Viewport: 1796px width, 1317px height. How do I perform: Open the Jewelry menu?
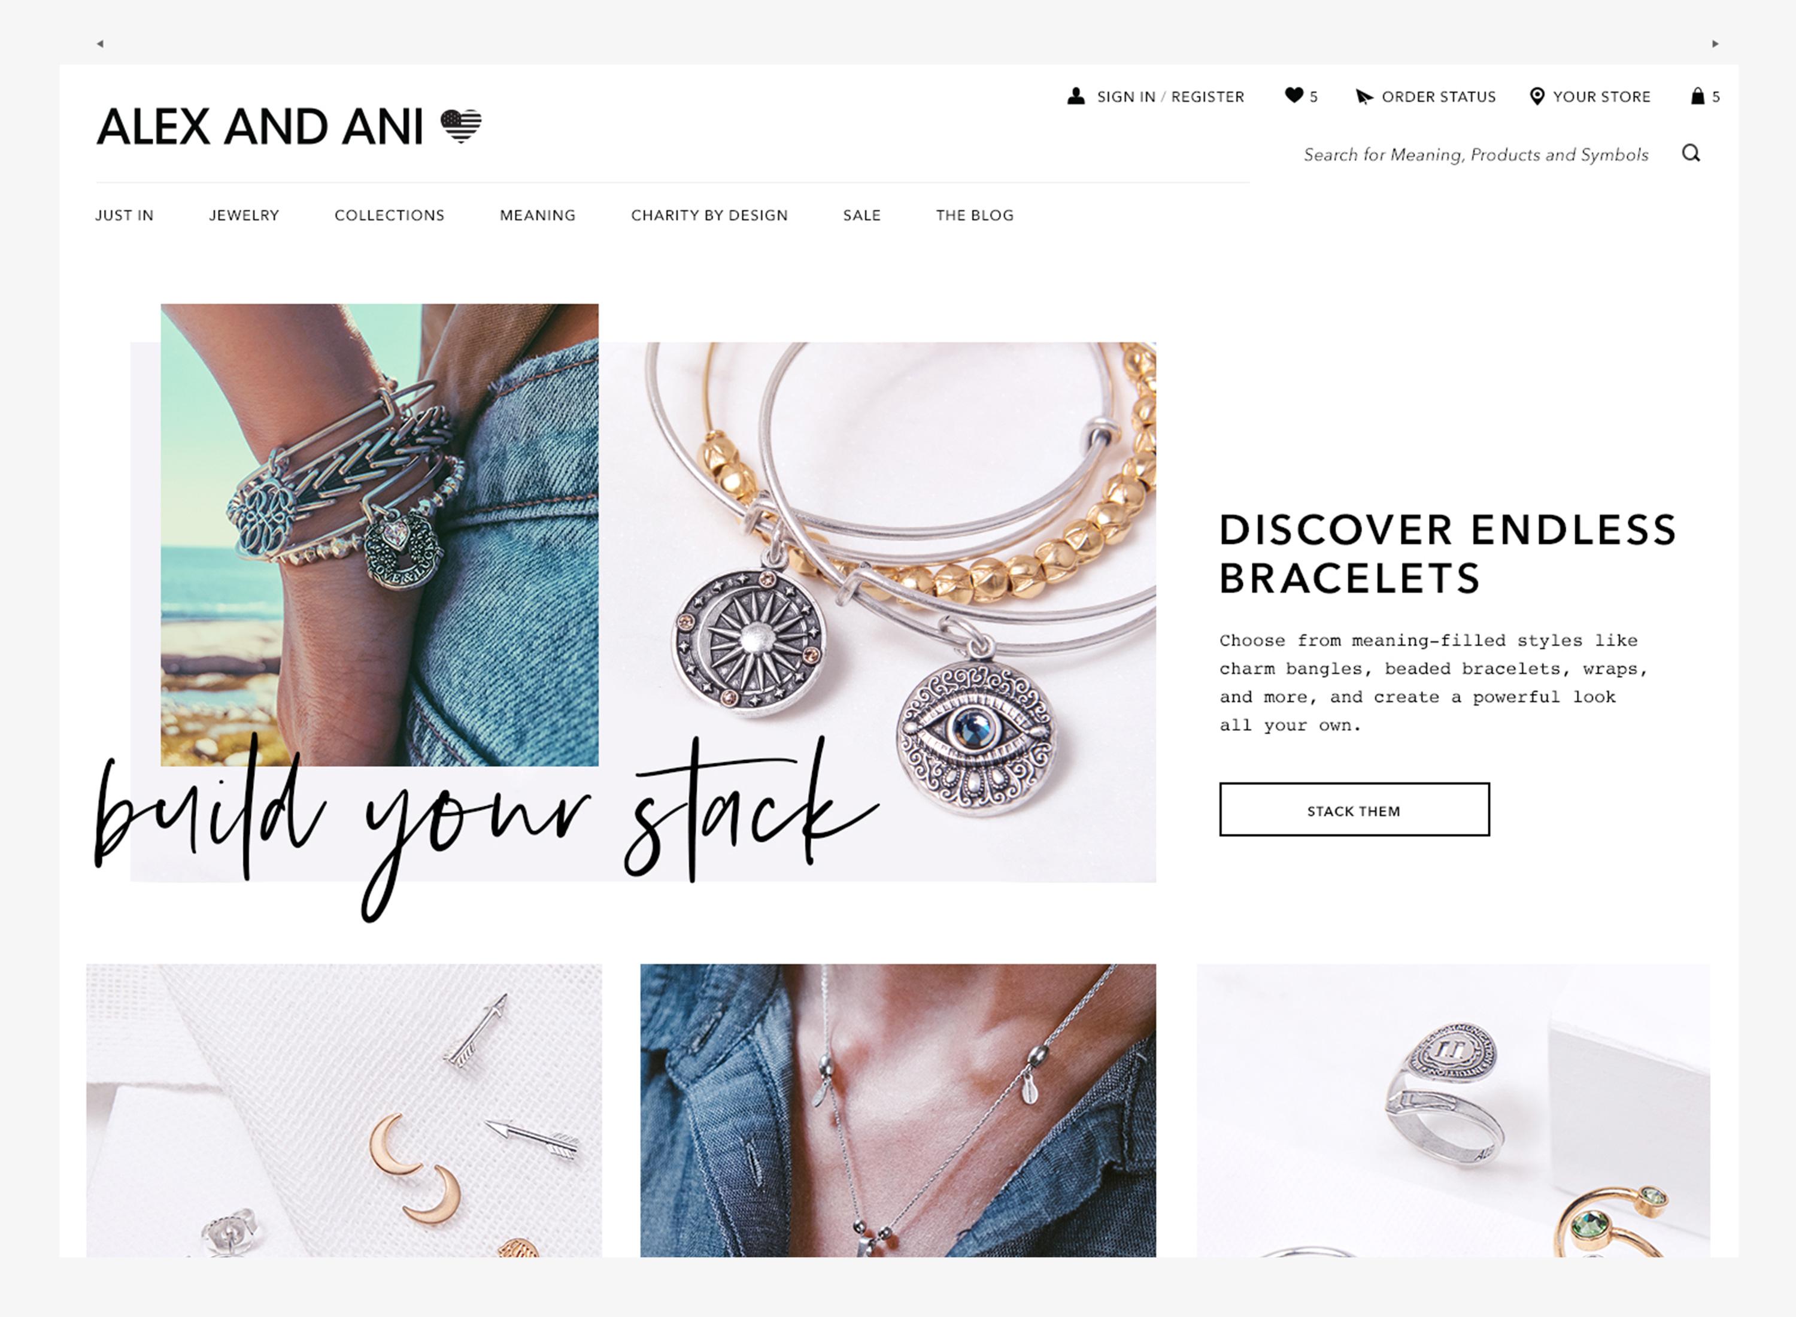[x=244, y=216]
